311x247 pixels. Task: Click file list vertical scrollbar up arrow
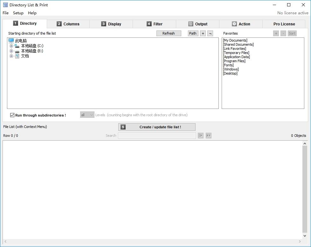(305, 144)
